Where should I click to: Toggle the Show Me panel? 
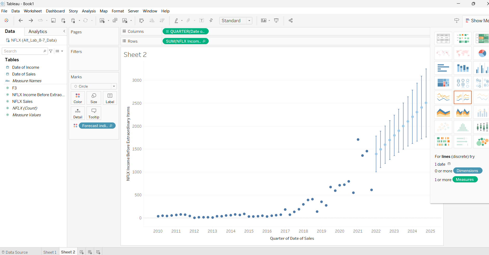pyautogui.click(x=477, y=21)
